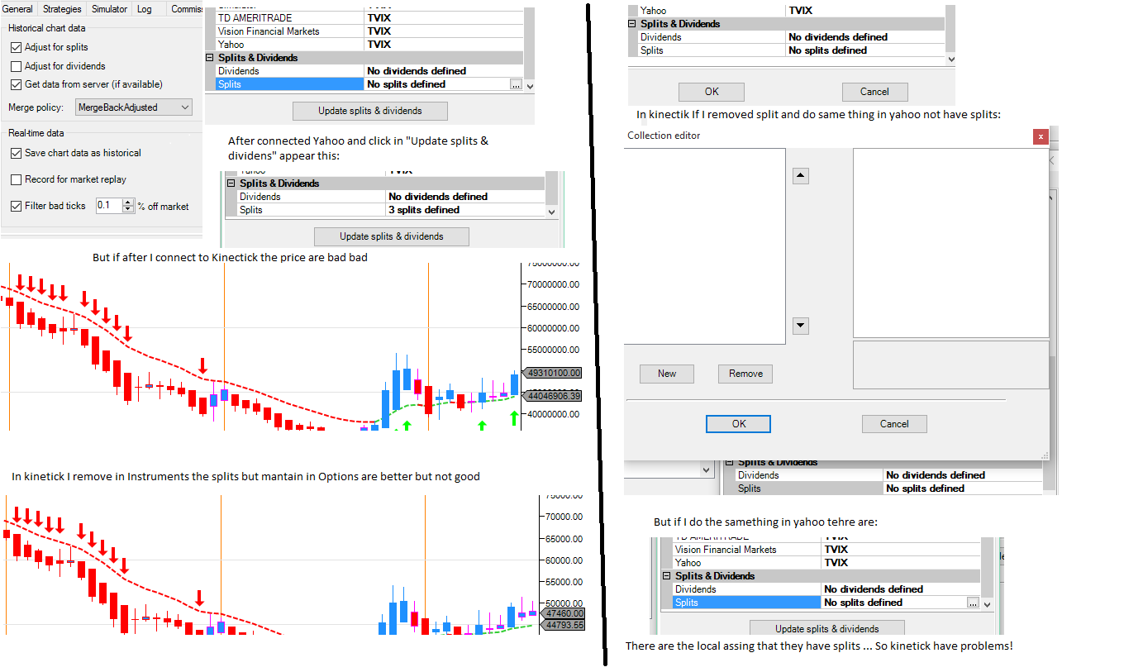Click OK above the 'In kinectik' note
The width and height of the screenshot is (1143, 672).
[x=712, y=92]
